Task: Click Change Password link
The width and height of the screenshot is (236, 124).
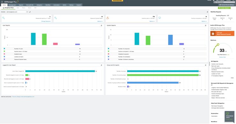Action: pyautogui.click(x=46, y=21)
